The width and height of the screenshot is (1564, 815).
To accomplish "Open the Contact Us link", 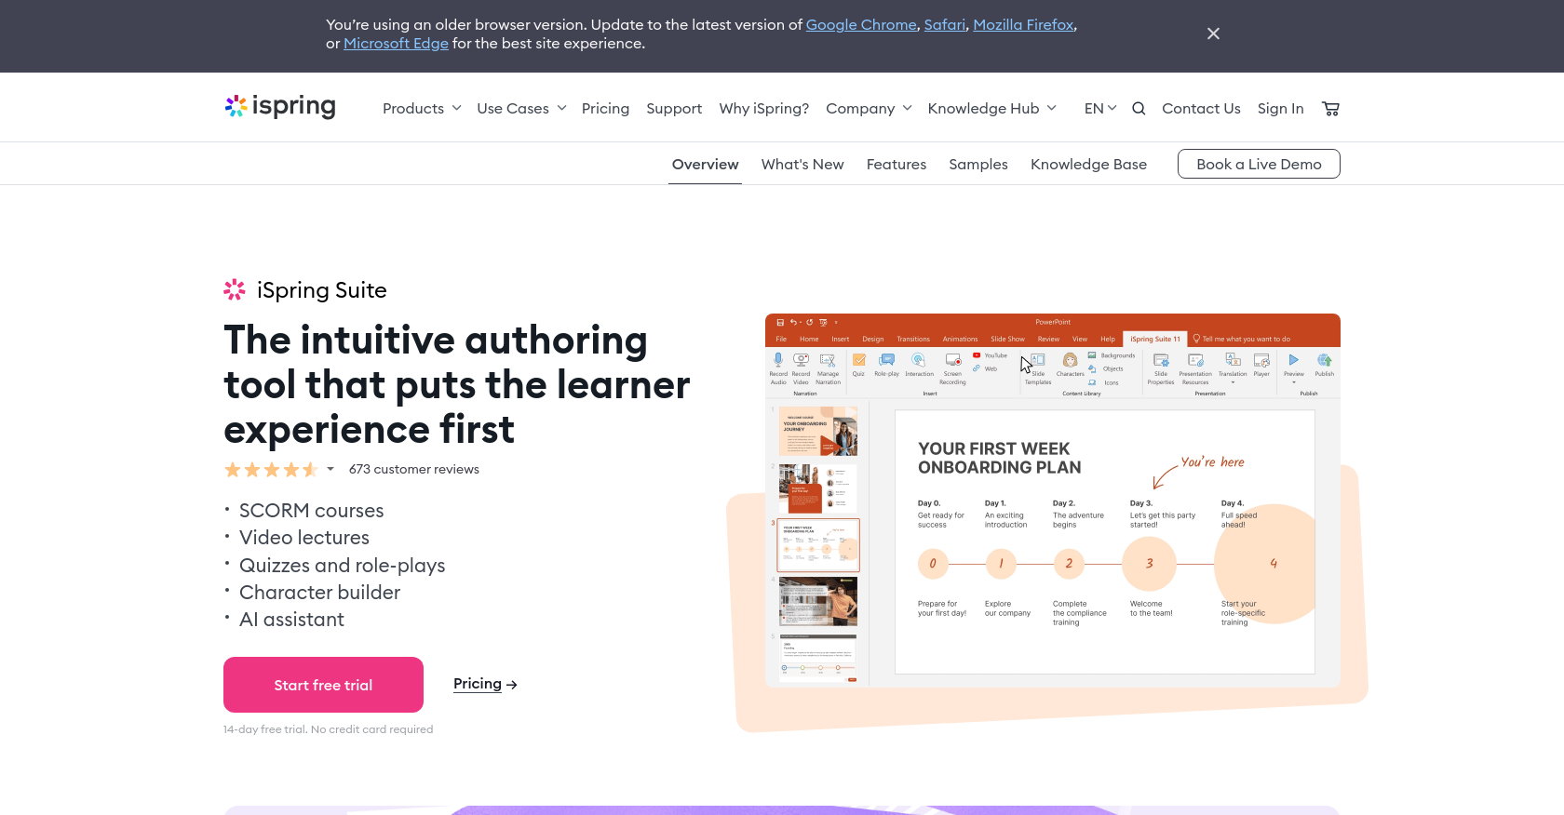I will pyautogui.click(x=1201, y=109).
